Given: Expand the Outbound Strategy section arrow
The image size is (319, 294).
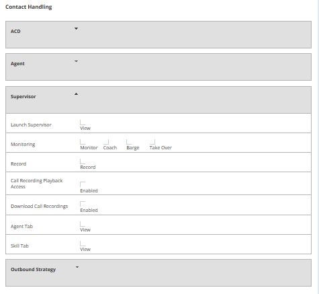Looking at the screenshot, I should (x=77, y=267).
